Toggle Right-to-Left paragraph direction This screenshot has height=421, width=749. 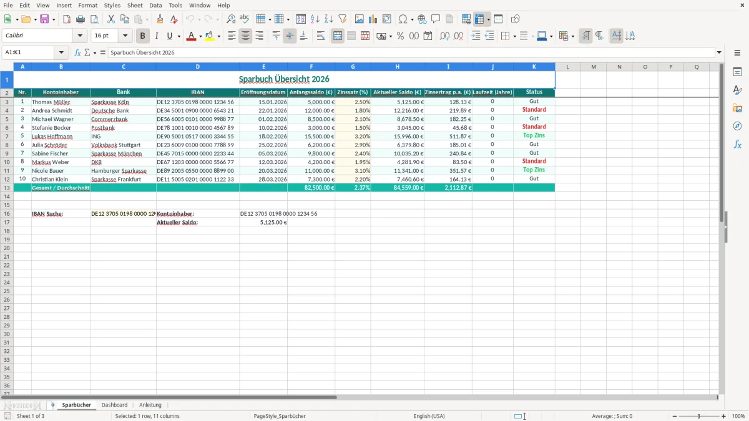pyautogui.click(x=599, y=36)
